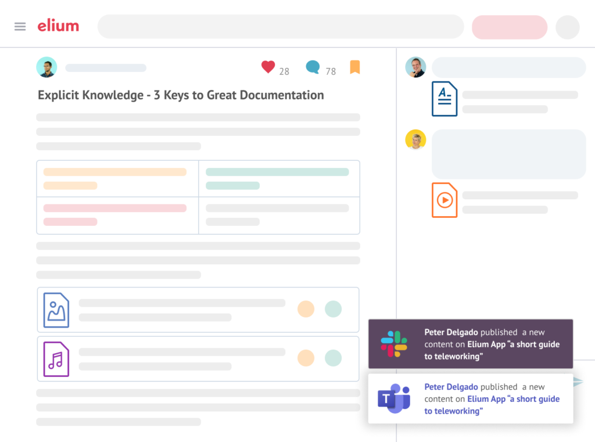
Task: Open the image file attachment icon
Action: [56, 310]
